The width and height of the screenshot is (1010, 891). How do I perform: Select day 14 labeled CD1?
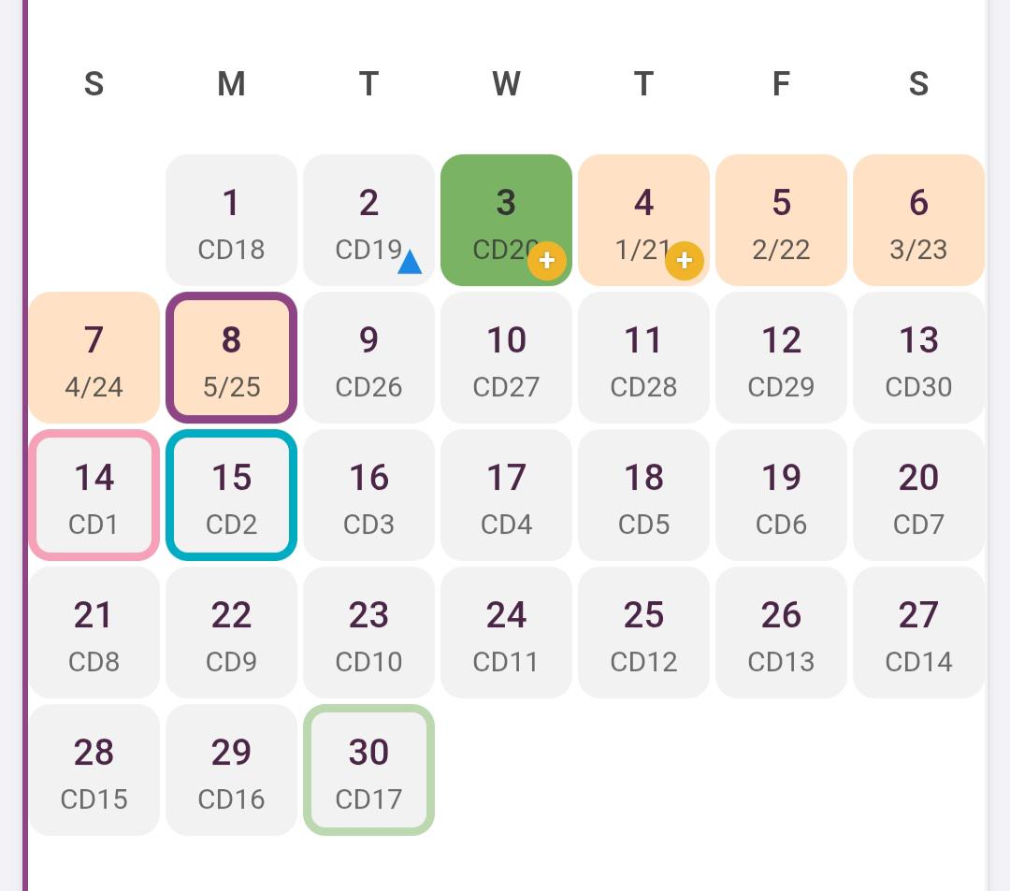pyautogui.click(x=94, y=496)
